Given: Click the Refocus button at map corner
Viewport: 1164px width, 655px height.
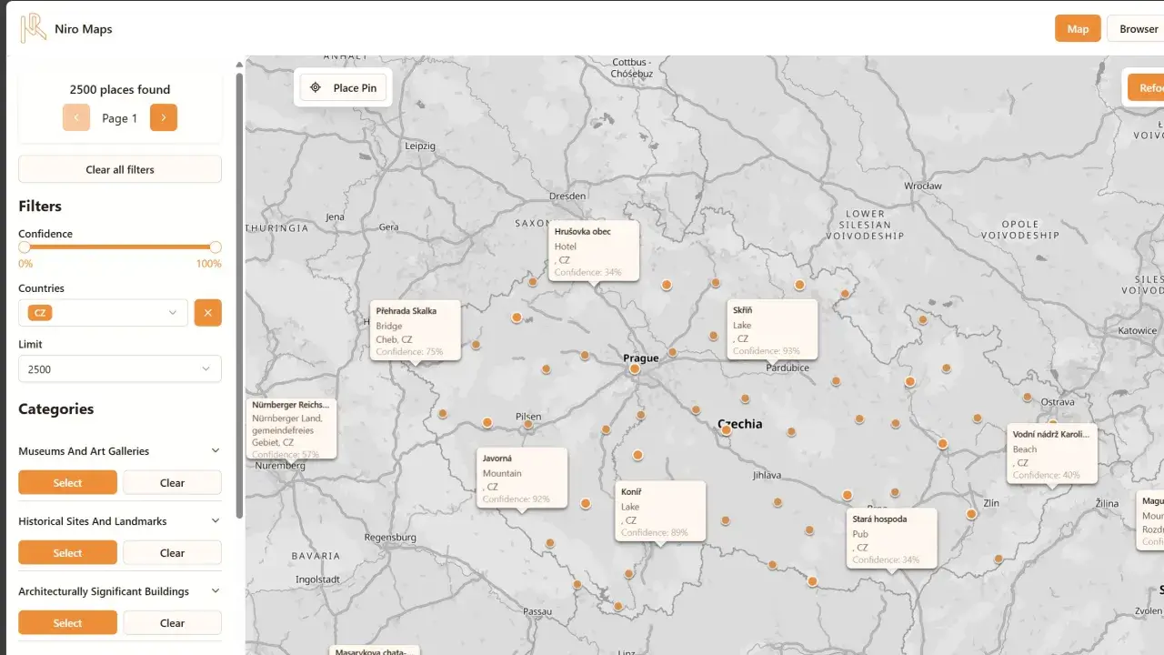Looking at the screenshot, I should 1146,87.
